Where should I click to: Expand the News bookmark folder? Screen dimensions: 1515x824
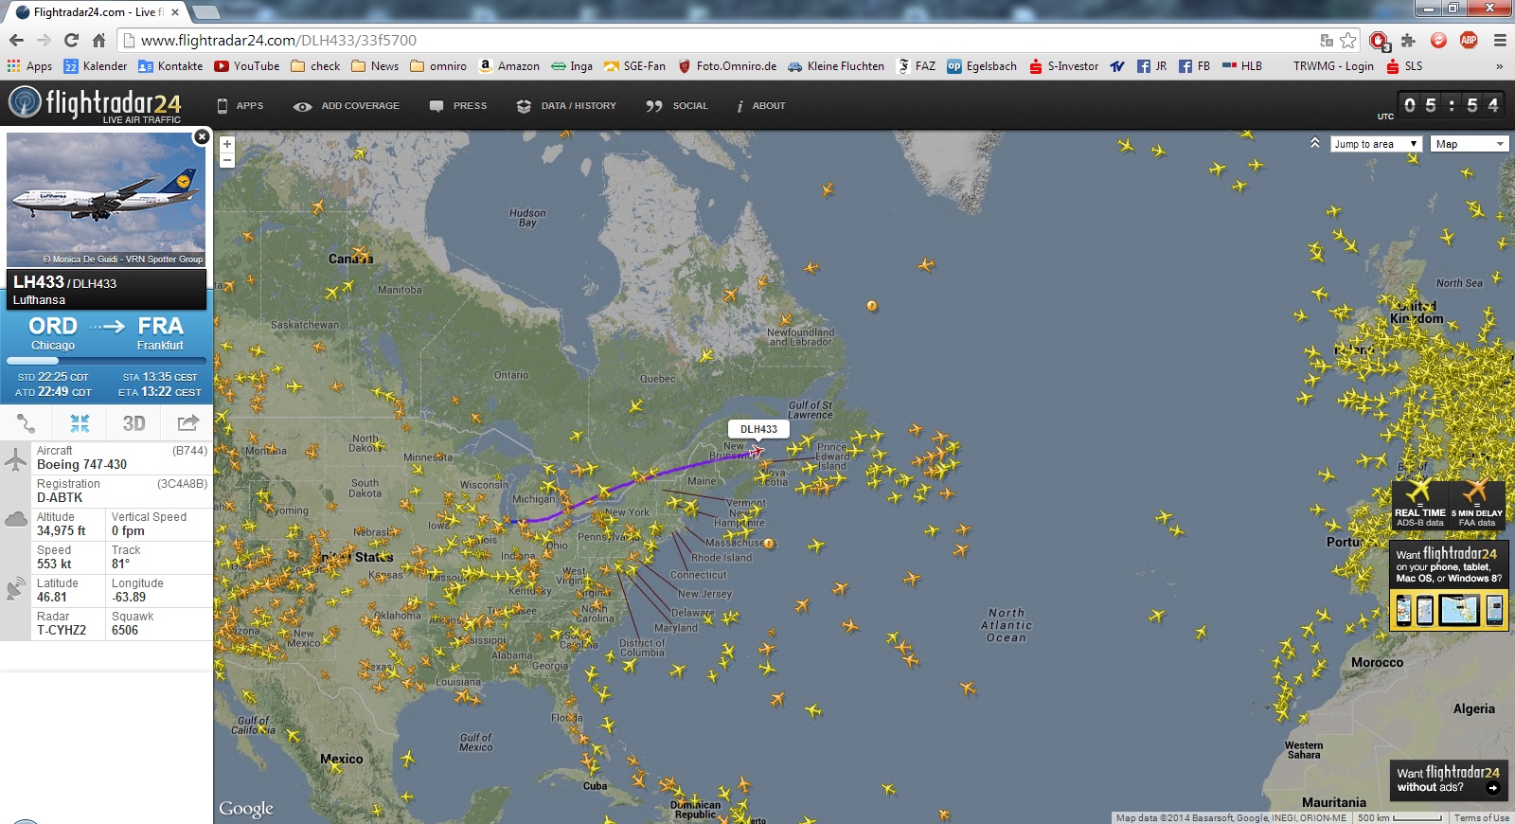point(375,66)
